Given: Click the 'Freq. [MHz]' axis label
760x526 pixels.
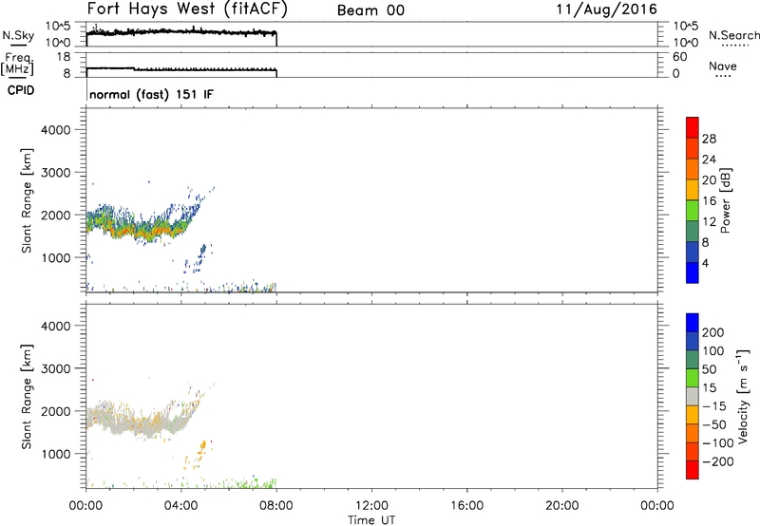Looking at the screenshot, I should 17,65.
